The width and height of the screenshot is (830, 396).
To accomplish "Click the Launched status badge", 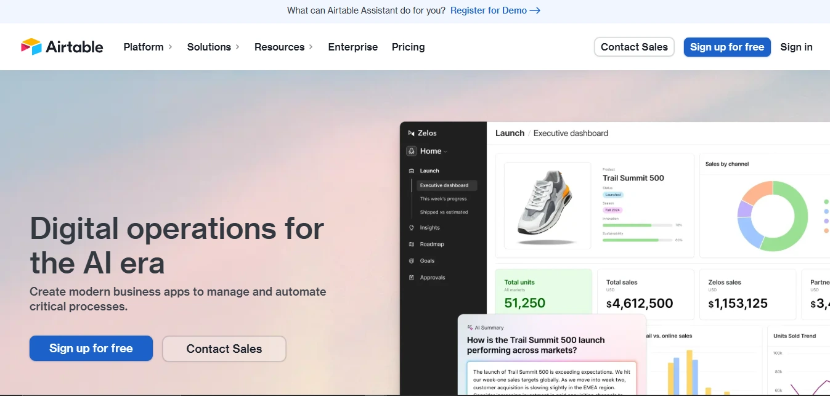I will point(613,195).
